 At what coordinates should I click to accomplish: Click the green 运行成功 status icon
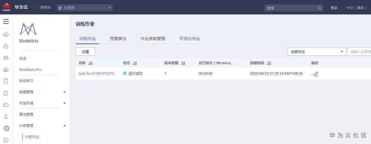[125, 74]
